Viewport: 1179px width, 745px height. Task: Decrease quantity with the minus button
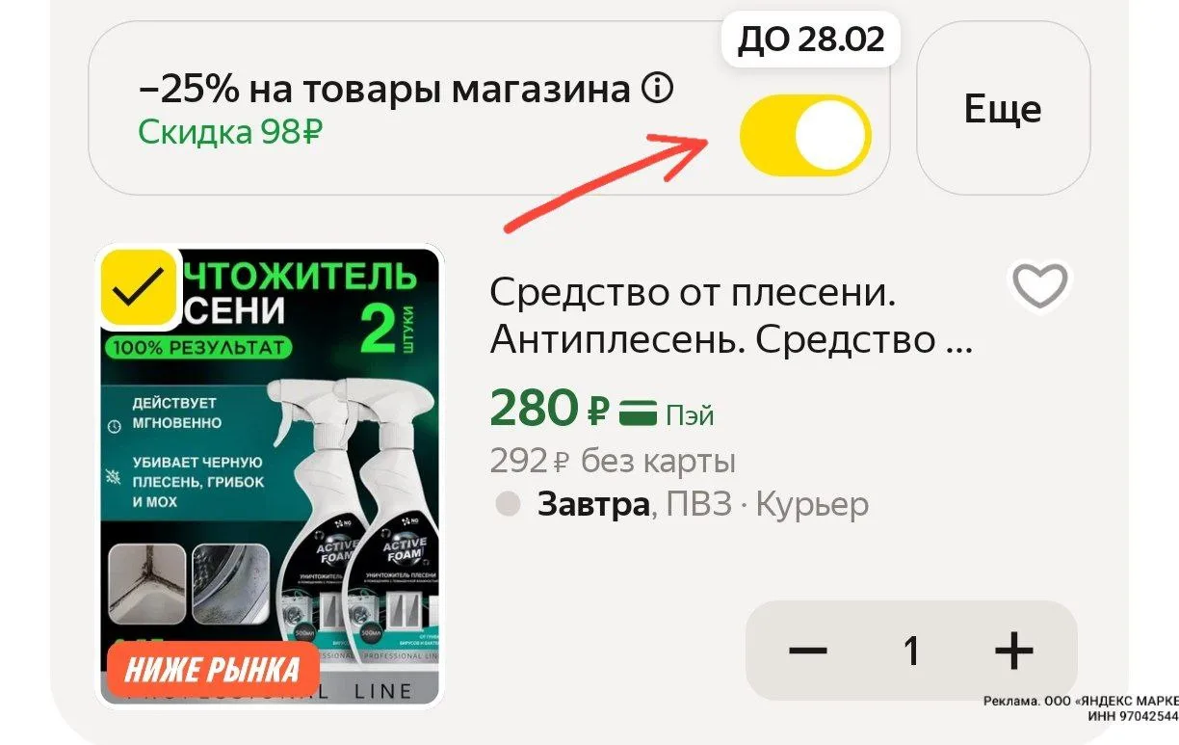(x=808, y=652)
